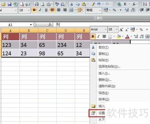This screenshot has width=150, height=124.
Task: Click the Copy icon in top toolbar
Action: coord(77,4)
